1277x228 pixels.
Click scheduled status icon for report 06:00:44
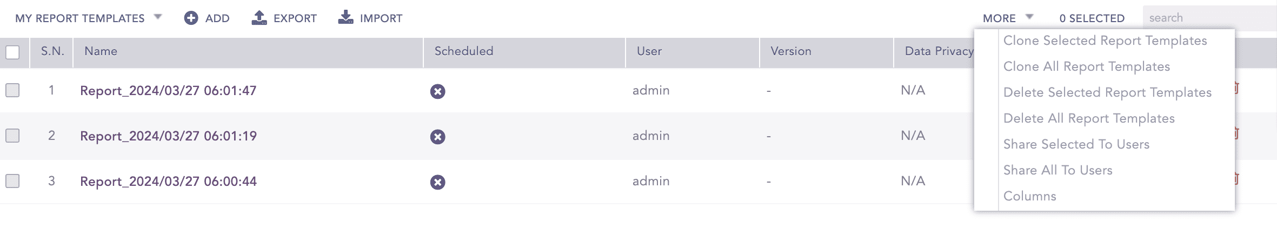pos(437,182)
